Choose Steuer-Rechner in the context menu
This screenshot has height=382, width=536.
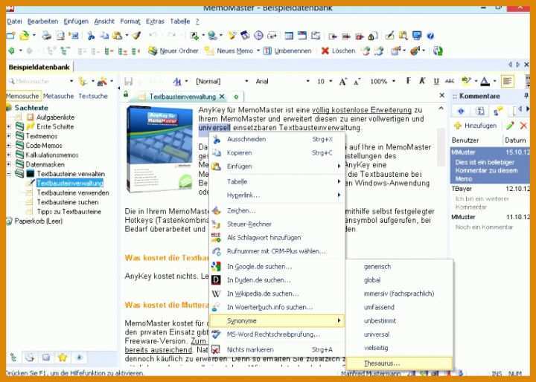[276, 224]
